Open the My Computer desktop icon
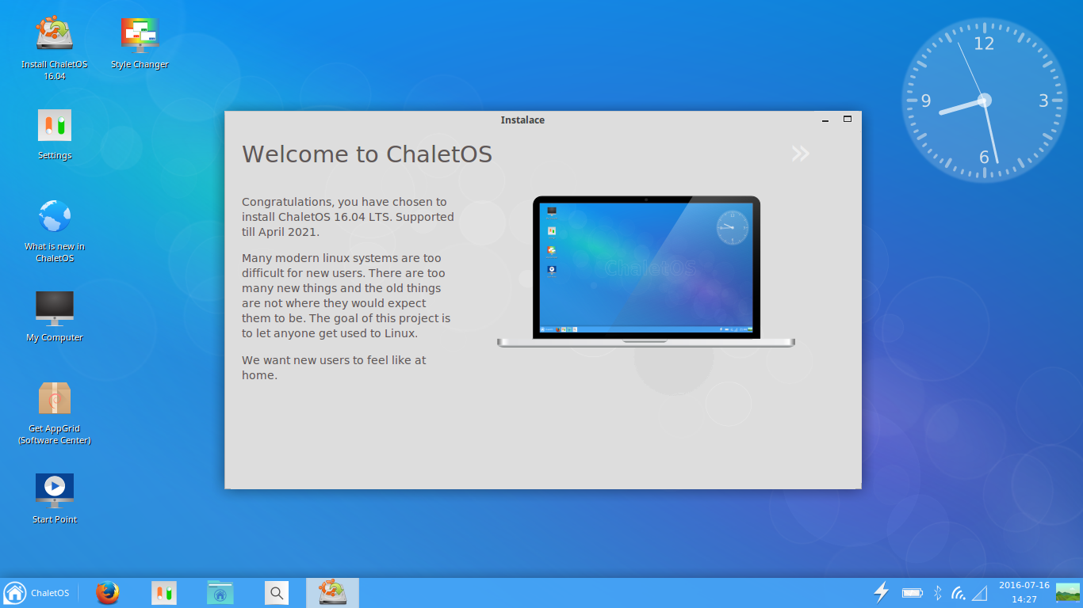Screen dimensions: 1083x608 coord(55,316)
